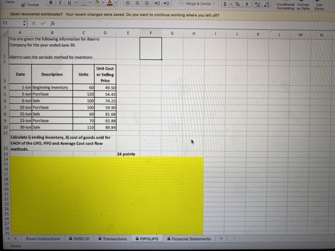Select row 10 header
The height and width of the screenshot is (251, 335).
point(5,127)
